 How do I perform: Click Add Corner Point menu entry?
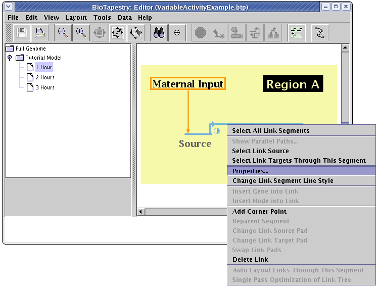tap(259, 212)
